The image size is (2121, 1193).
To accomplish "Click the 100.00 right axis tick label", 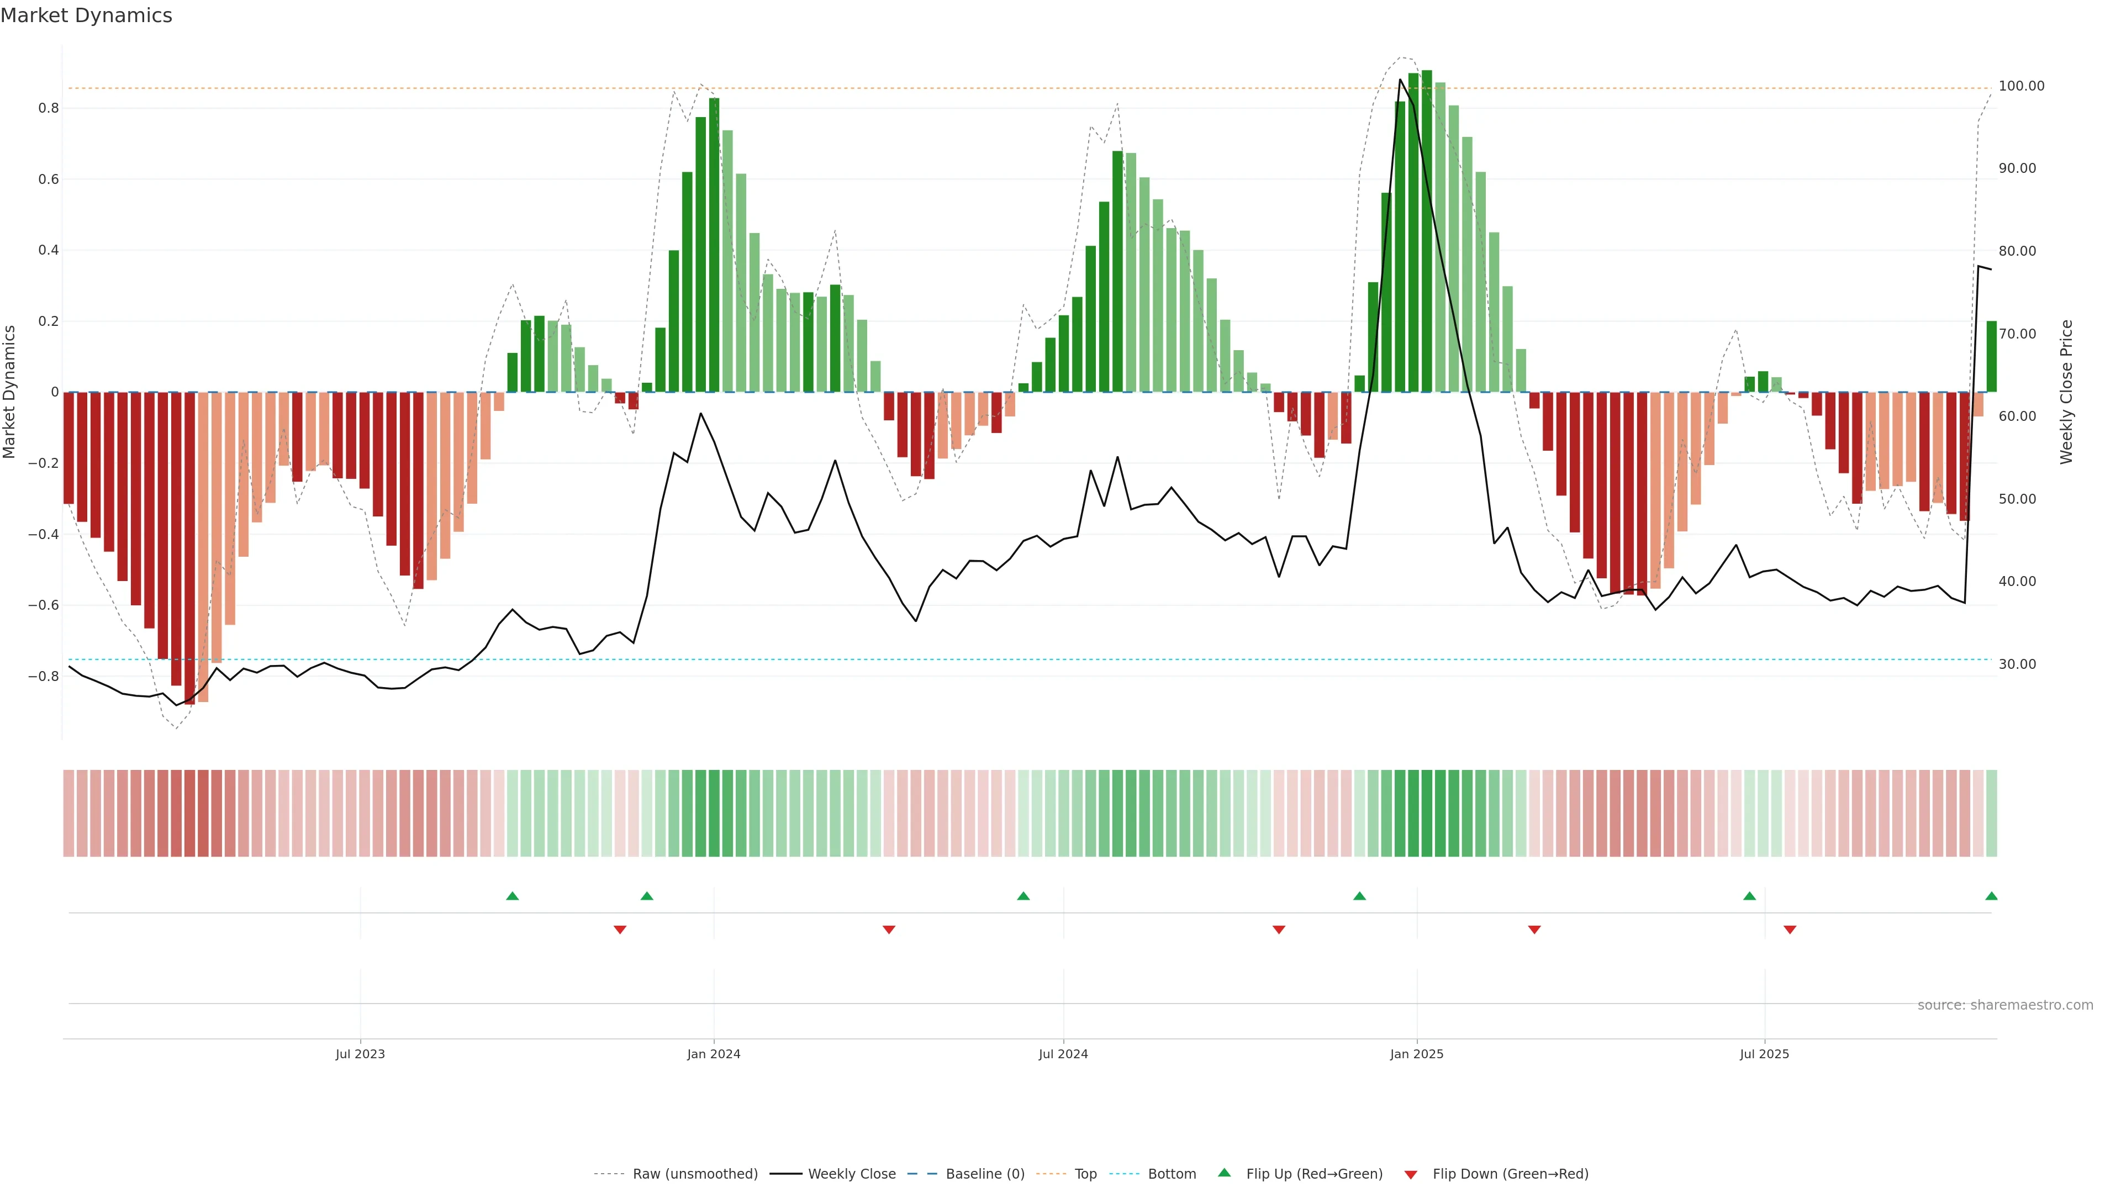I will pyautogui.click(x=2022, y=86).
